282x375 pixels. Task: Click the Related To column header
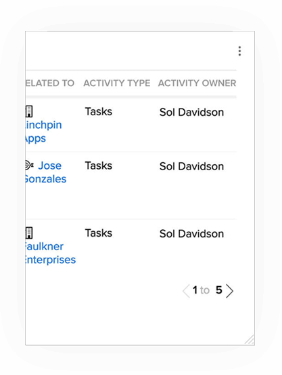pyautogui.click(x=50, y=83)
